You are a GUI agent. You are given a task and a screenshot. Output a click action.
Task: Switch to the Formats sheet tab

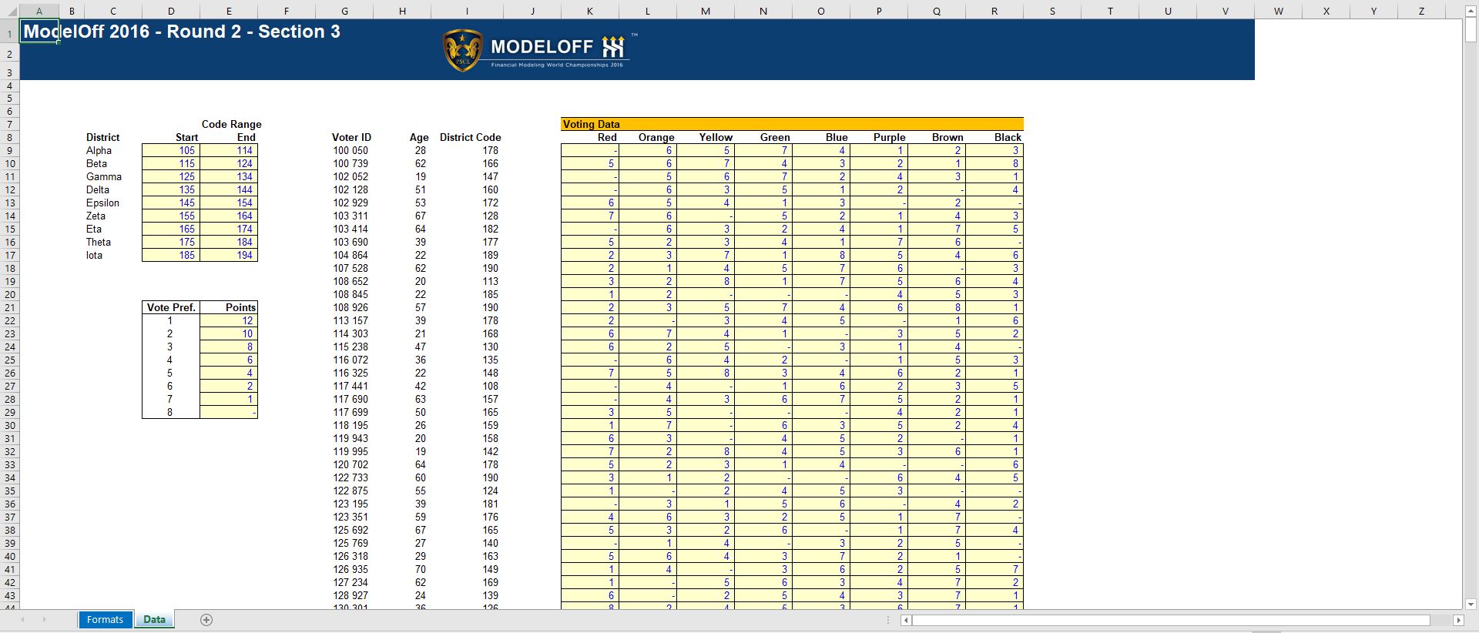pos(105,620)
